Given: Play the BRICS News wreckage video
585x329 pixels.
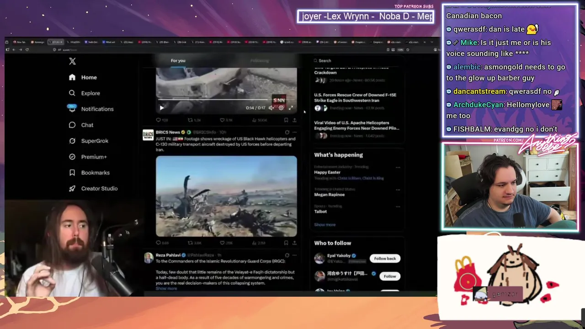Looking at the screenshot, I should 226,196.
